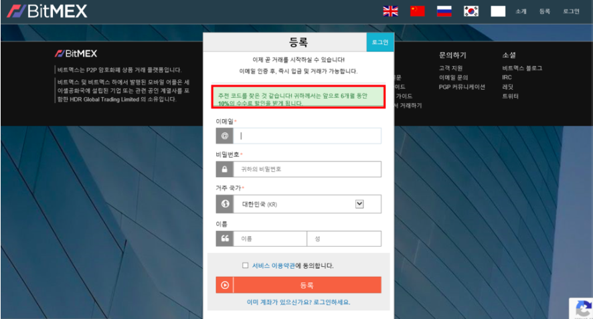Screen dimensions: 593x319
Task: Focus the 이메일 input field
Action: (x=307, y=136)
